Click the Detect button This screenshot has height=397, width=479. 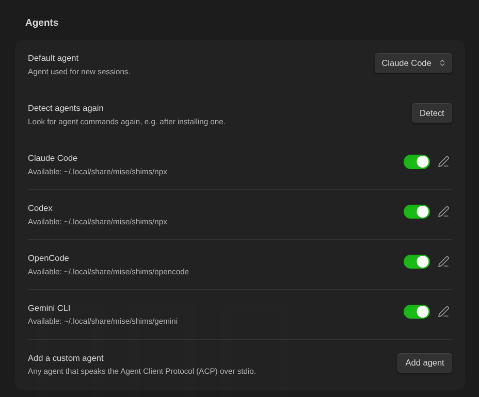pos(432,113)
